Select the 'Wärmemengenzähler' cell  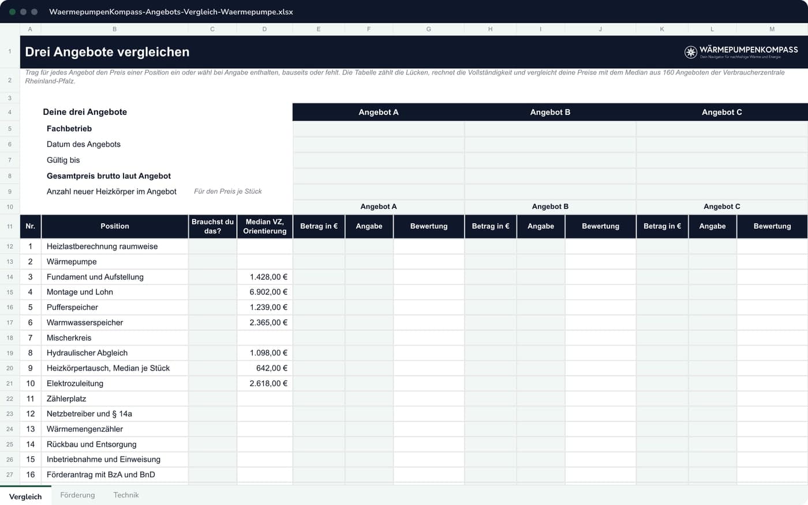115,429
